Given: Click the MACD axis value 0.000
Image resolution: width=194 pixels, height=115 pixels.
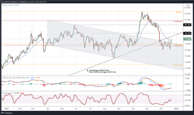Looking at the screenshot, I should (x=187, y=84).
